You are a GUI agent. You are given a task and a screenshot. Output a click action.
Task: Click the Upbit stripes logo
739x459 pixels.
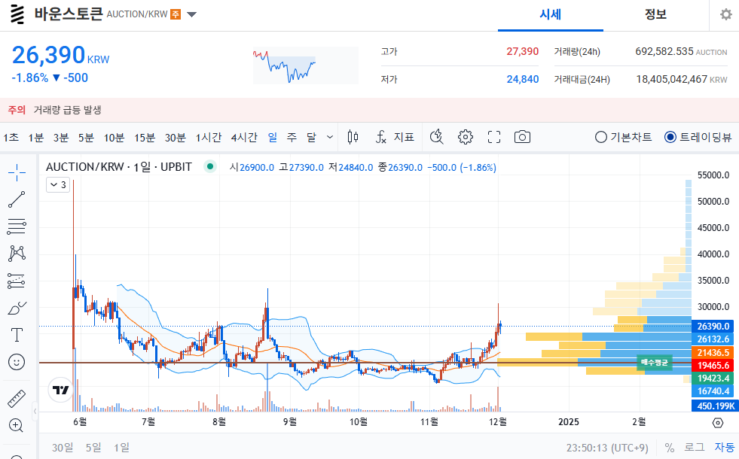click(17, 14)
